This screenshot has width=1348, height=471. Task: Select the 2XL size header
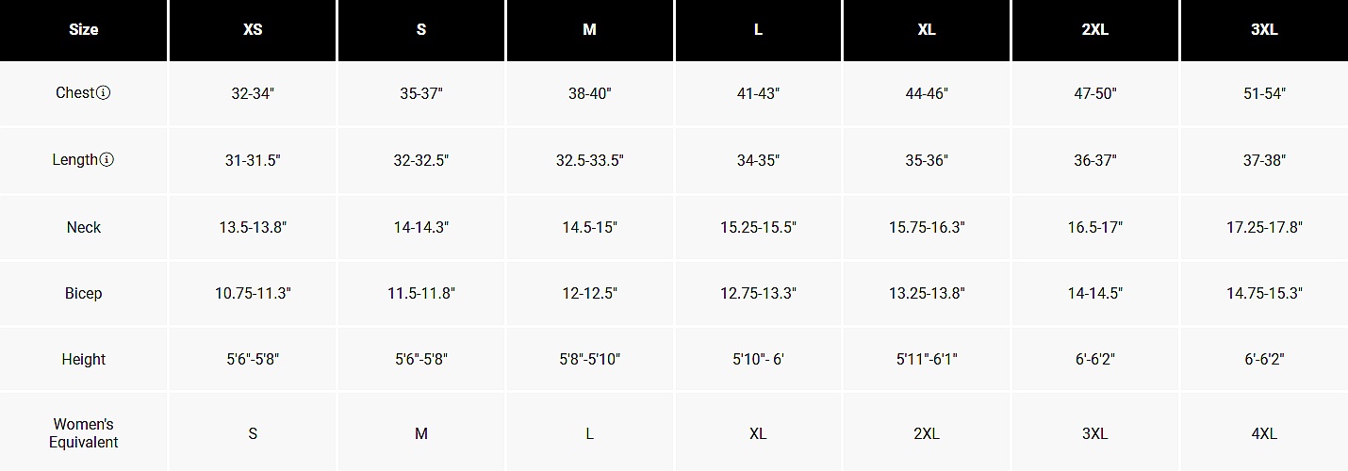click(x=1095, y=30)
